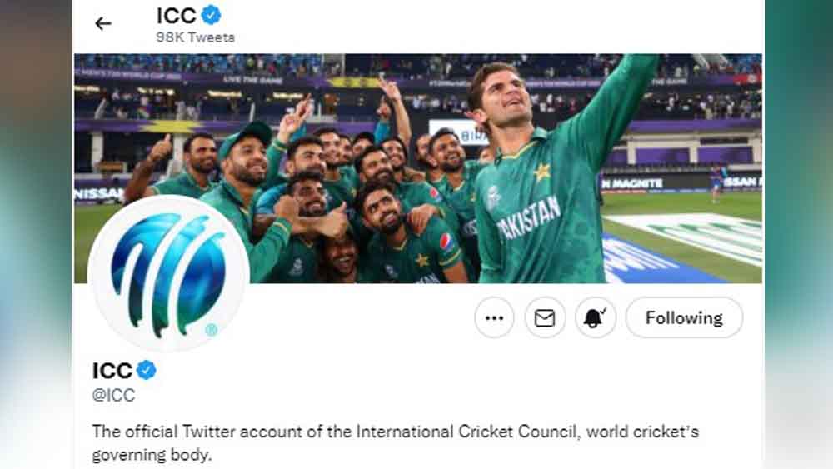833x469 pixels.
Task: Select the ICC title in top header
Action: [176, 15]
